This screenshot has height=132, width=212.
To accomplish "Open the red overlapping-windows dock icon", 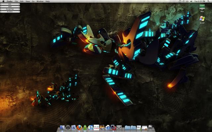I will click(x=113, y=127).
